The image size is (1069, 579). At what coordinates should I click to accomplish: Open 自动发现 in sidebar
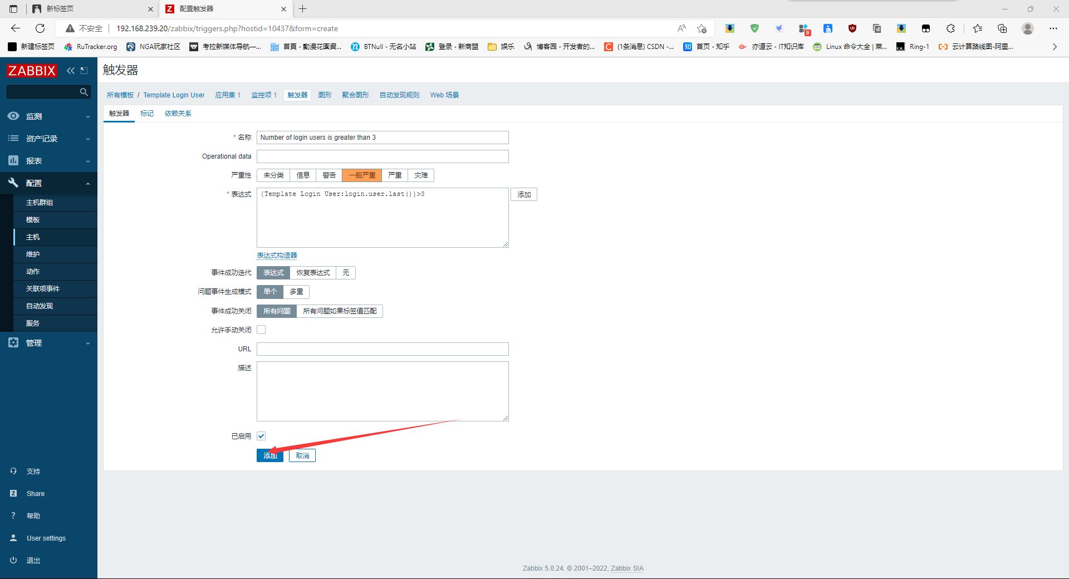click(x=40, y=306)
